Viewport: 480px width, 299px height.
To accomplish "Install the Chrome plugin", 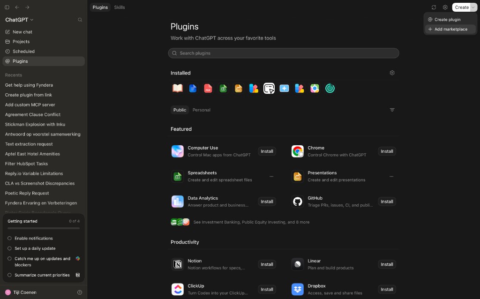I will point(387,151).
